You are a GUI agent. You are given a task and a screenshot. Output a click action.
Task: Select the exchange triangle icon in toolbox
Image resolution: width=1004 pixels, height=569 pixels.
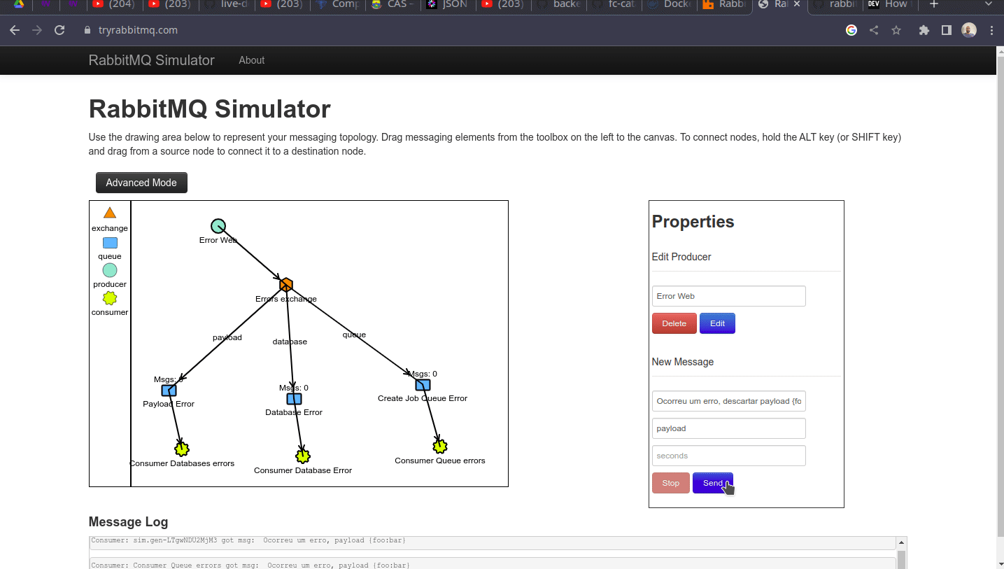coord(110,213)
